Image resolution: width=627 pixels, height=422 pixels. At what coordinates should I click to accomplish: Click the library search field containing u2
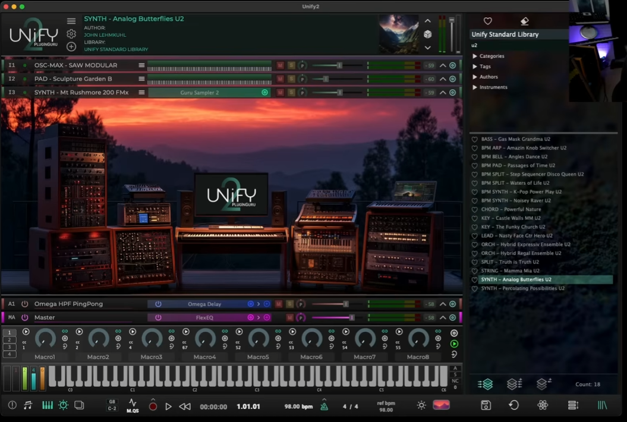[519, 45]
